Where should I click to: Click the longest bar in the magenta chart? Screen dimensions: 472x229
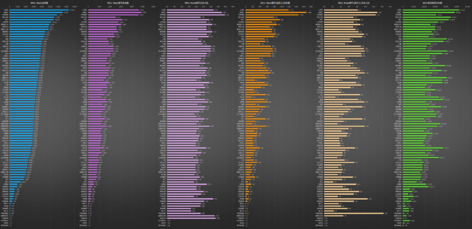pos(115,12)
